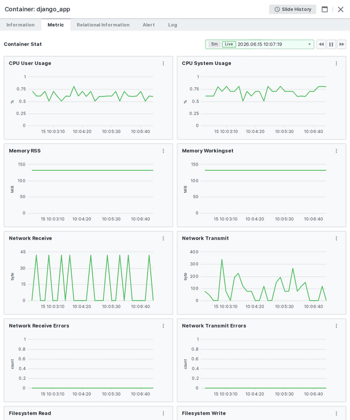Switch to the Information tab
This screenshot has width=350, height=420.
(21, 25)
